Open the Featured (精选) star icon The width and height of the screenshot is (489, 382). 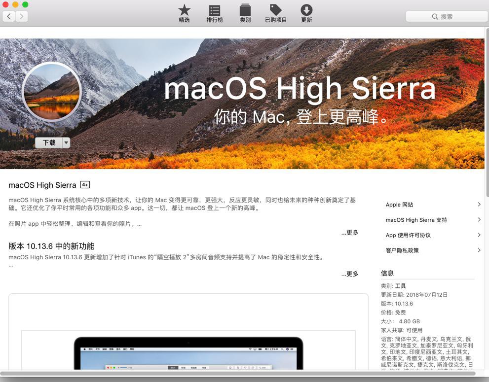coord(184,13)
